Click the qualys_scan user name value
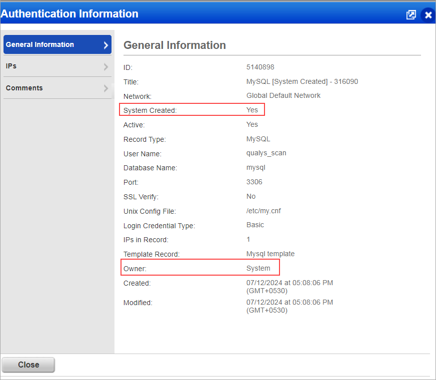 click(266, 153)
